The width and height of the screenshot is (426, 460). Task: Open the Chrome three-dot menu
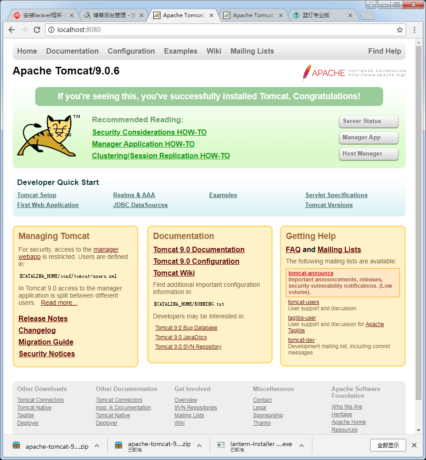click(x=414, y=30)
